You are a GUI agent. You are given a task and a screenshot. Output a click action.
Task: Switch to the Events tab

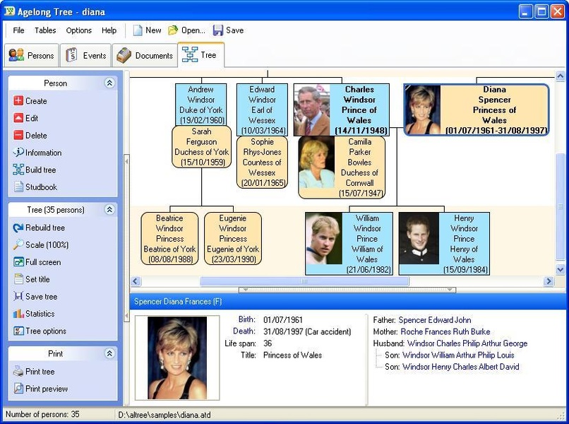coord(85,55)
